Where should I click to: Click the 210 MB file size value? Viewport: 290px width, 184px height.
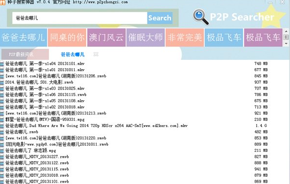pos(261,120)
